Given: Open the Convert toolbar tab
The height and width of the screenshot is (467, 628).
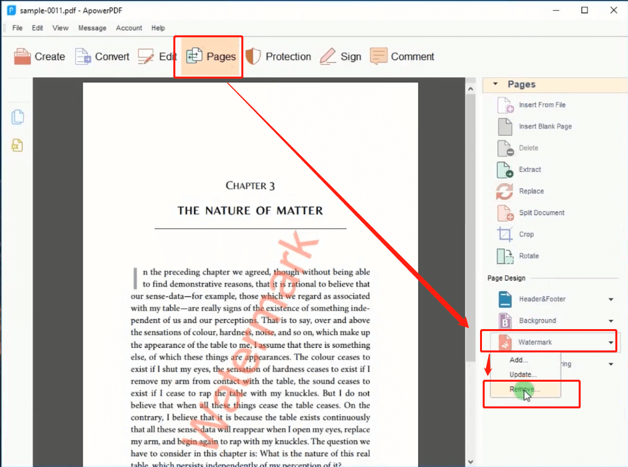Looking at the screenshot, I should click(x=102, y=57).
